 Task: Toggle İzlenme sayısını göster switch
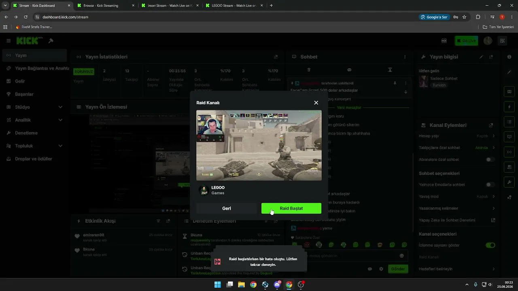click(490, 245)
